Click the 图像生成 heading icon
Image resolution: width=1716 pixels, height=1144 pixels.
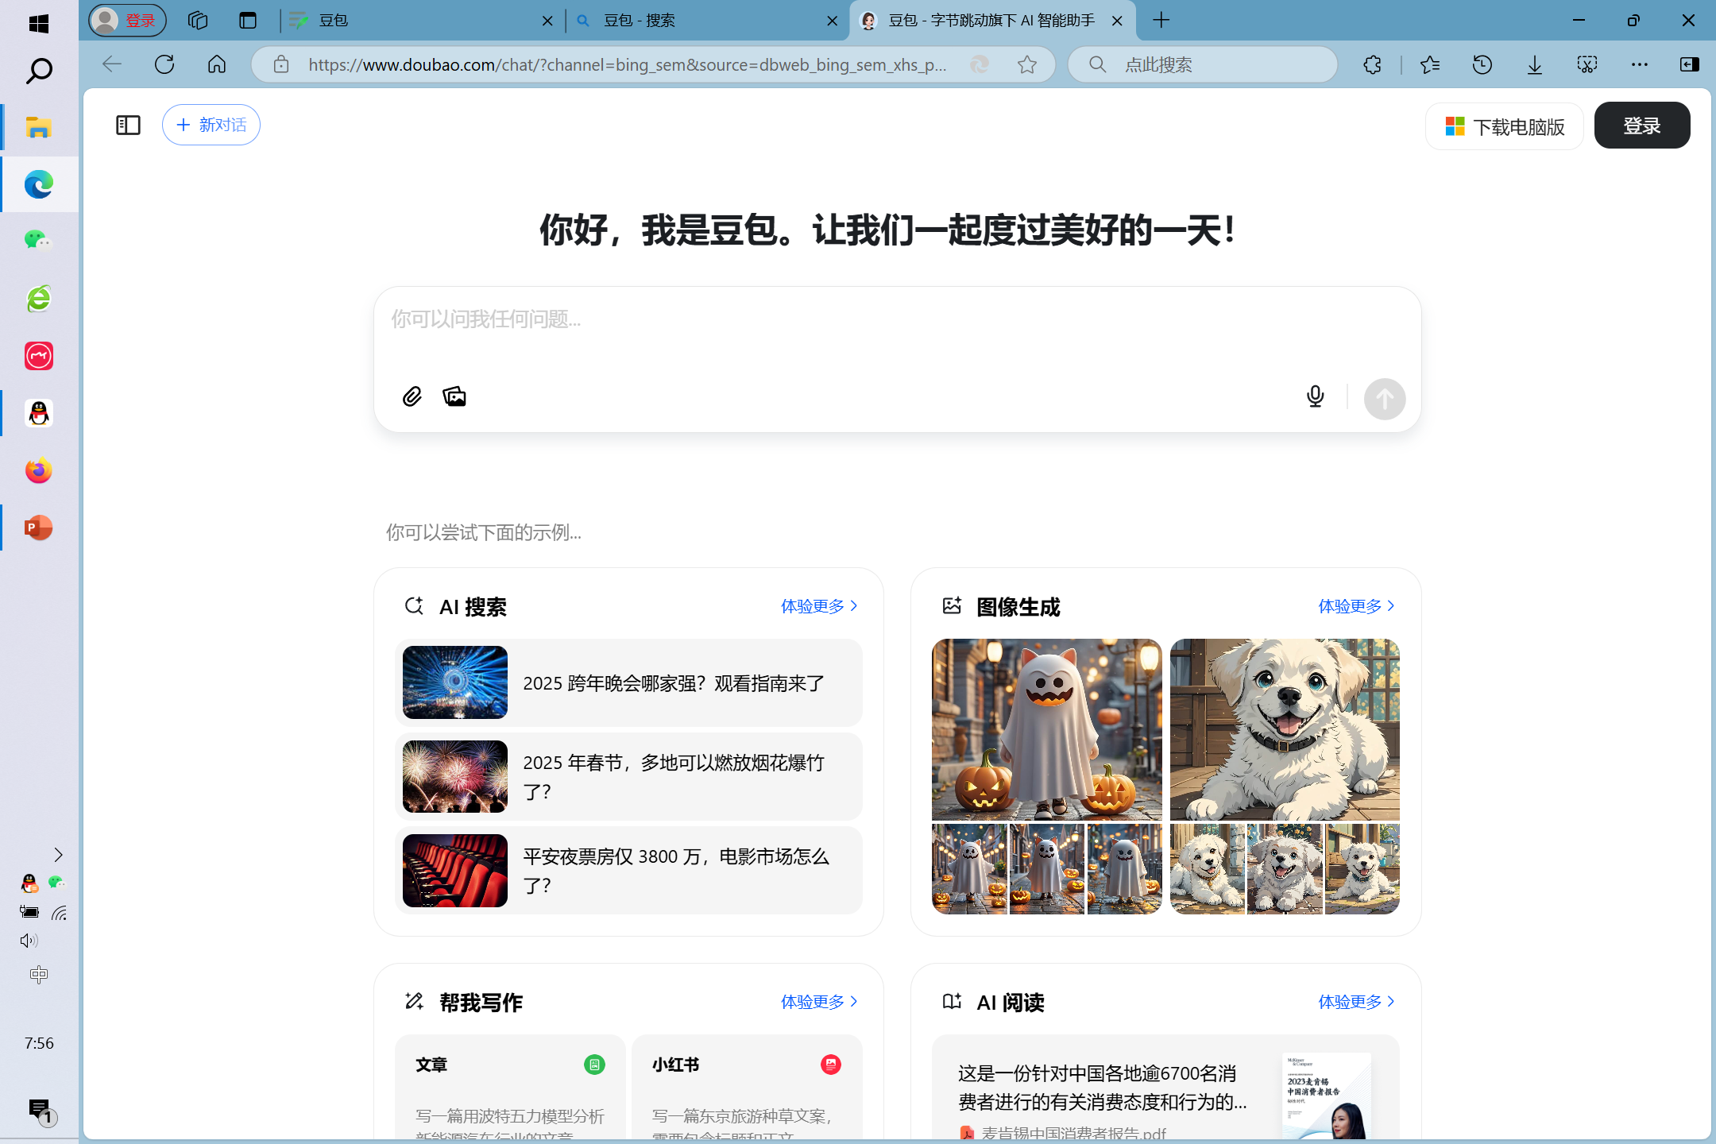pyautogui.click(x=952, y=606)
